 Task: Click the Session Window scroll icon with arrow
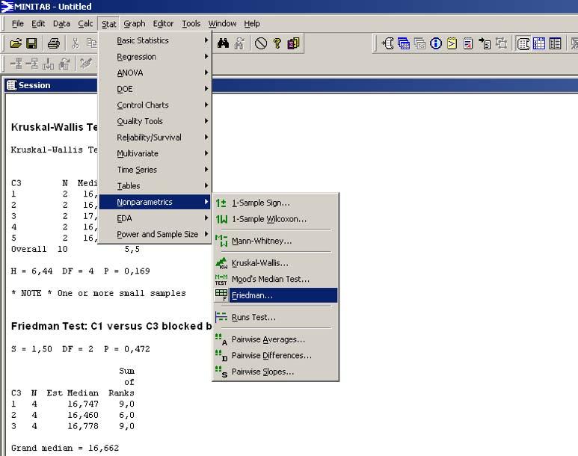388,43
